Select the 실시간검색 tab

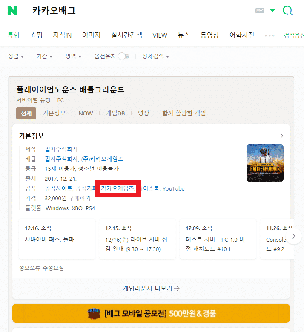tap(126, 35)
